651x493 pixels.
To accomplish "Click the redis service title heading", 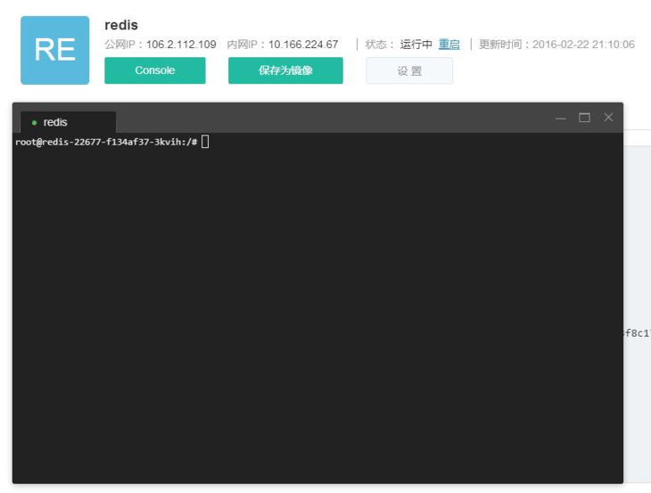I will [121, 25].
